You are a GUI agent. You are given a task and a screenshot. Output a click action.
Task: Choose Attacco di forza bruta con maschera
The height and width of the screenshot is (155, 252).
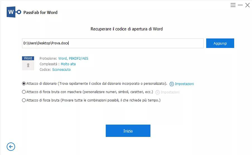click(x=24, y=92)
